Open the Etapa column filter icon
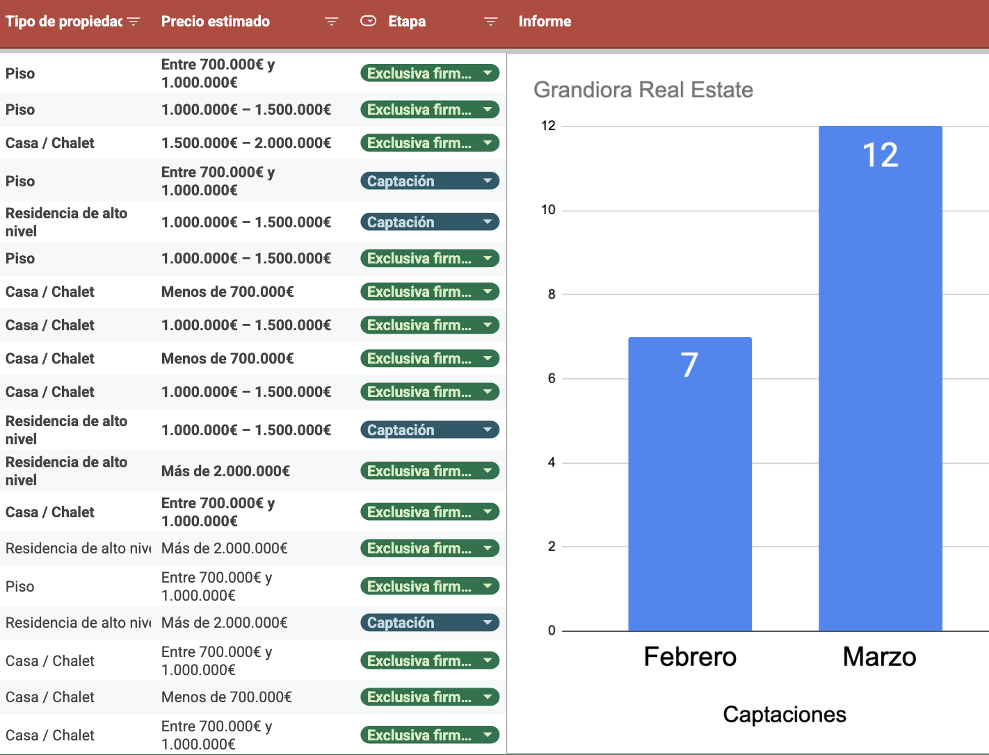 (490, 22)
